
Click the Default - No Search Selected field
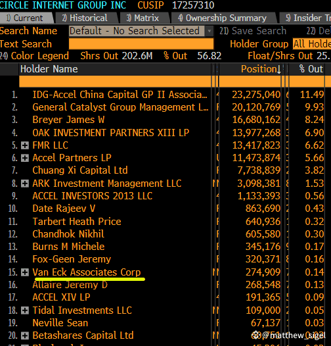(x=137, y=31)
